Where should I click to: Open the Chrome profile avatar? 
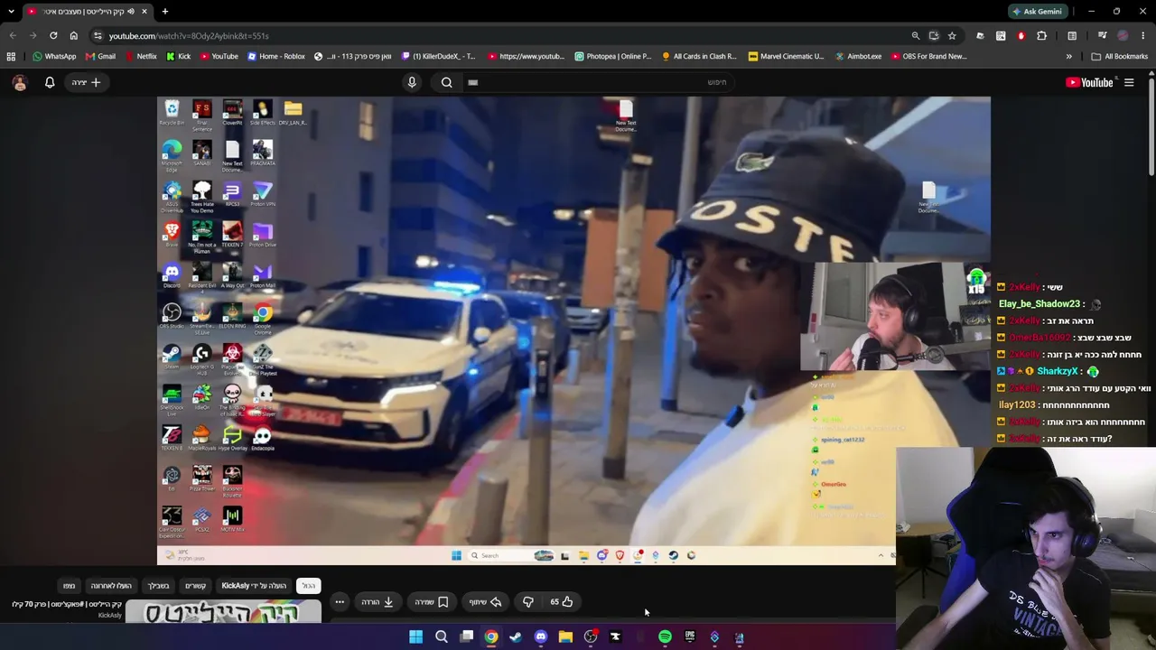tap(1123, 35)
